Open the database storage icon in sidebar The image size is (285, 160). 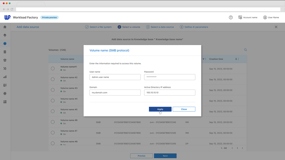5,52
